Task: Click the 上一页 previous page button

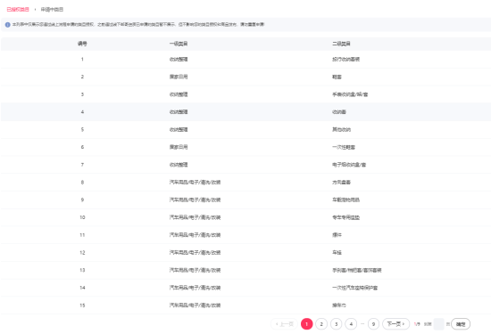Action: pos(284,324)
